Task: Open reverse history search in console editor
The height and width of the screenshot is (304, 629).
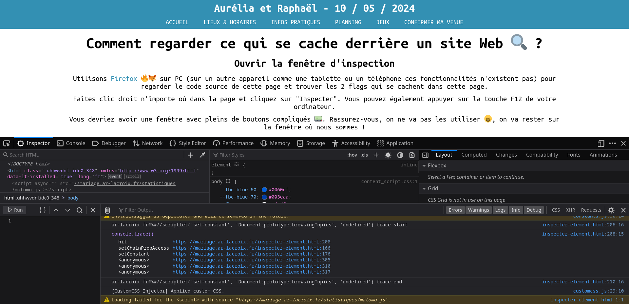Action: (x=79, y=210)
